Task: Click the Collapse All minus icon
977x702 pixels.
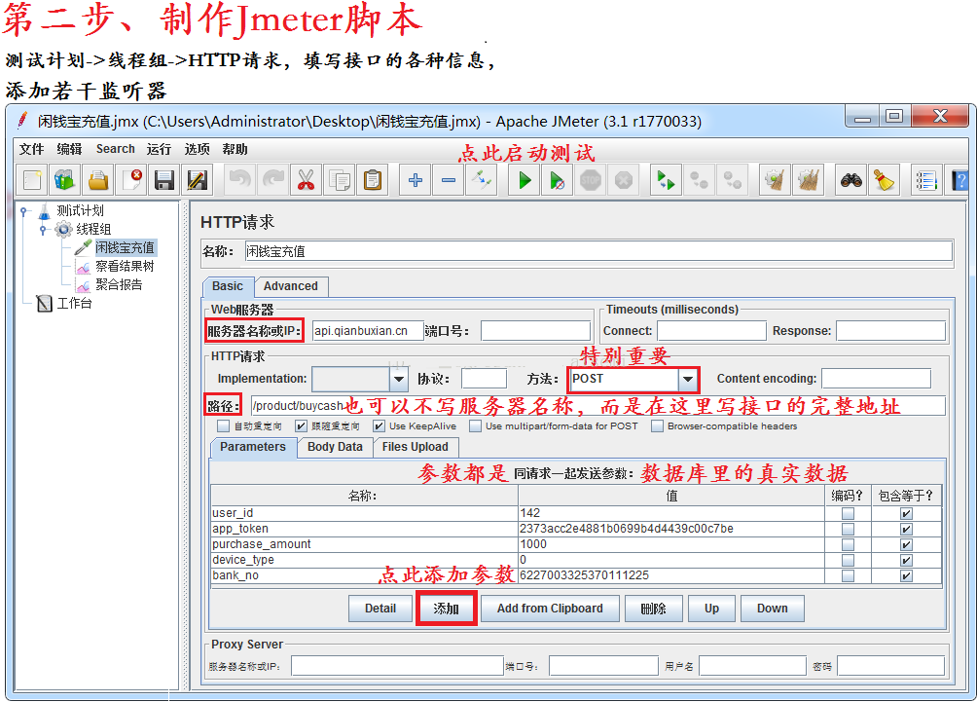Action: [448, 180]
